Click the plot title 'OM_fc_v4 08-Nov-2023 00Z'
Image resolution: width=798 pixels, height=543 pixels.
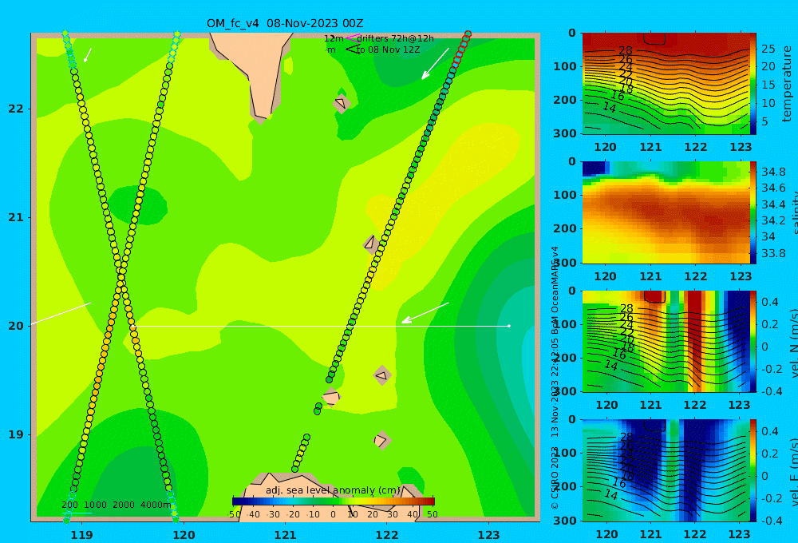point(285,23)
